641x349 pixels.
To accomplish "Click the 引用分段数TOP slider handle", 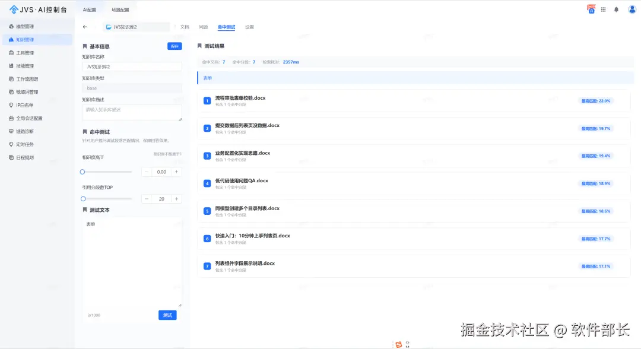I will coord(84,199).
